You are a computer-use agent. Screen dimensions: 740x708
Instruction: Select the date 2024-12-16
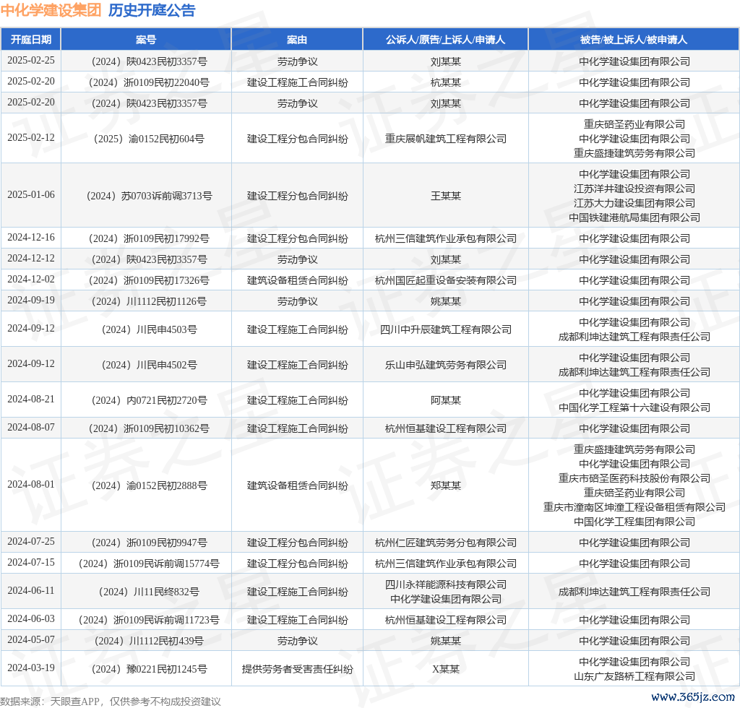pyautogui.click(x=31, y=237)
